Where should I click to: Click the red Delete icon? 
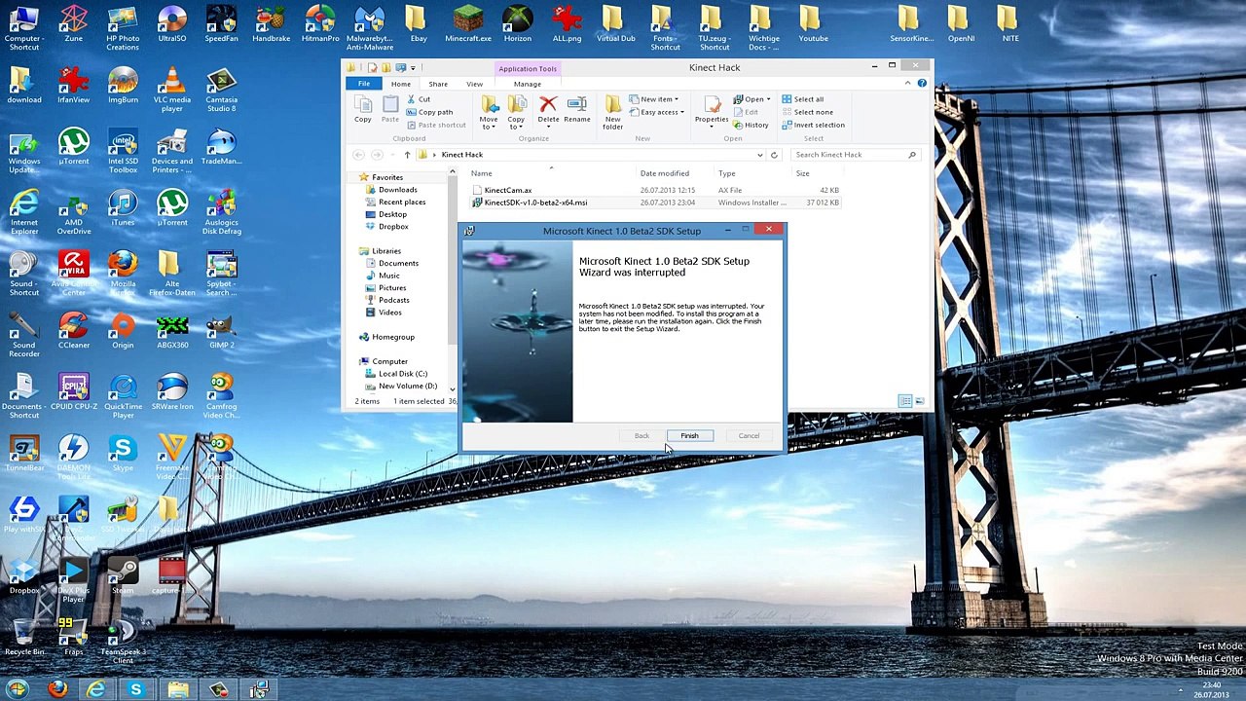(x=548, y=109)
